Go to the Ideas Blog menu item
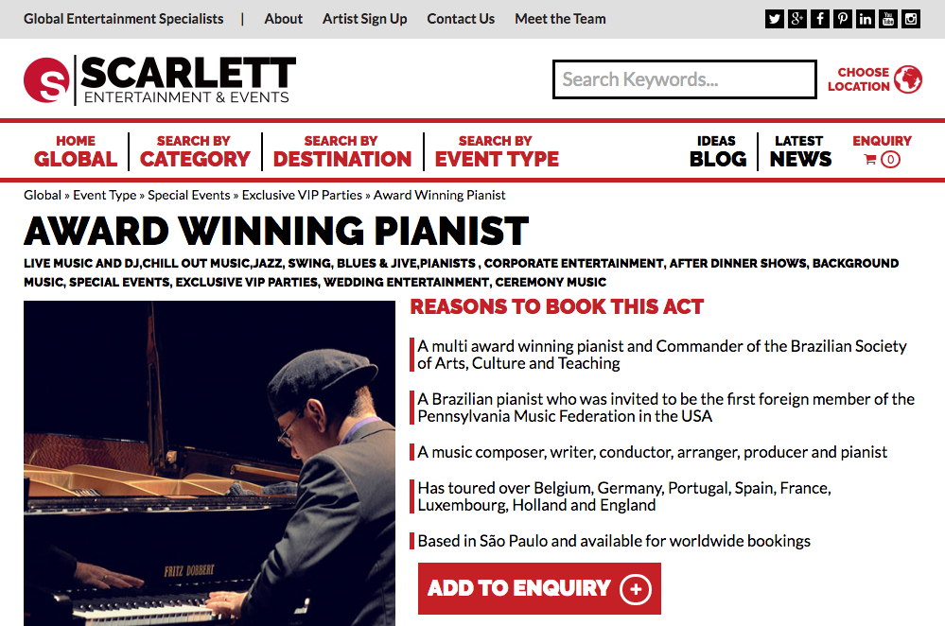945x626 pixels. (x=718, y=151)
